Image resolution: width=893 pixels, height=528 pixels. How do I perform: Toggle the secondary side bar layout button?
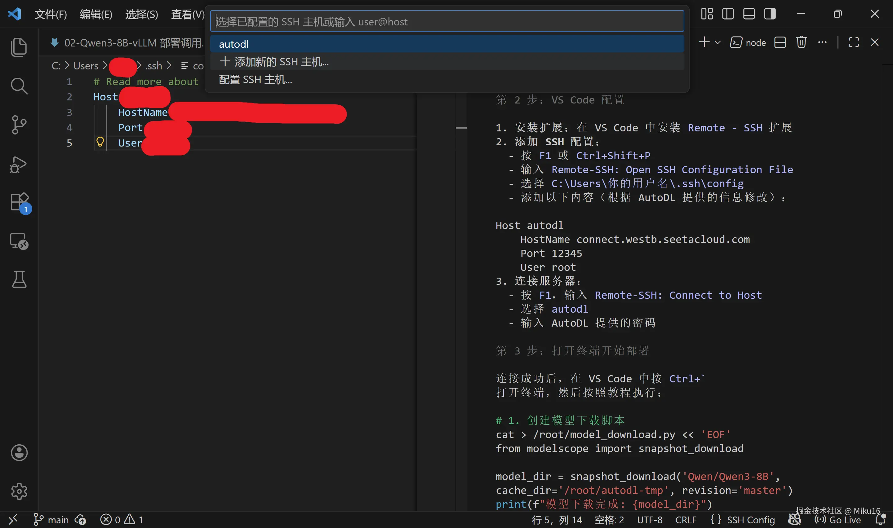click(x=770, y=14)
